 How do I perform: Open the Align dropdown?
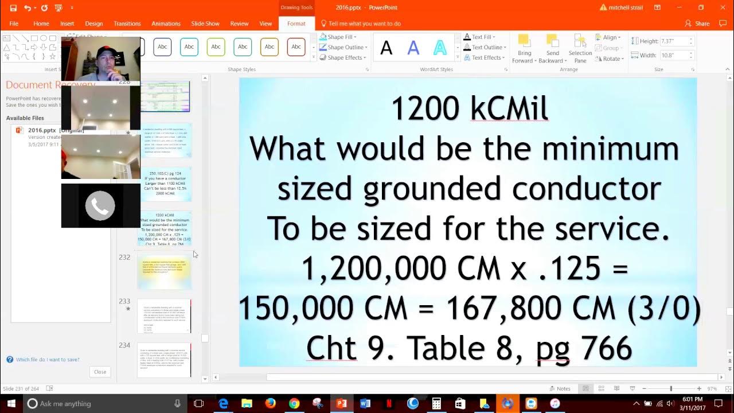point(608,37)
